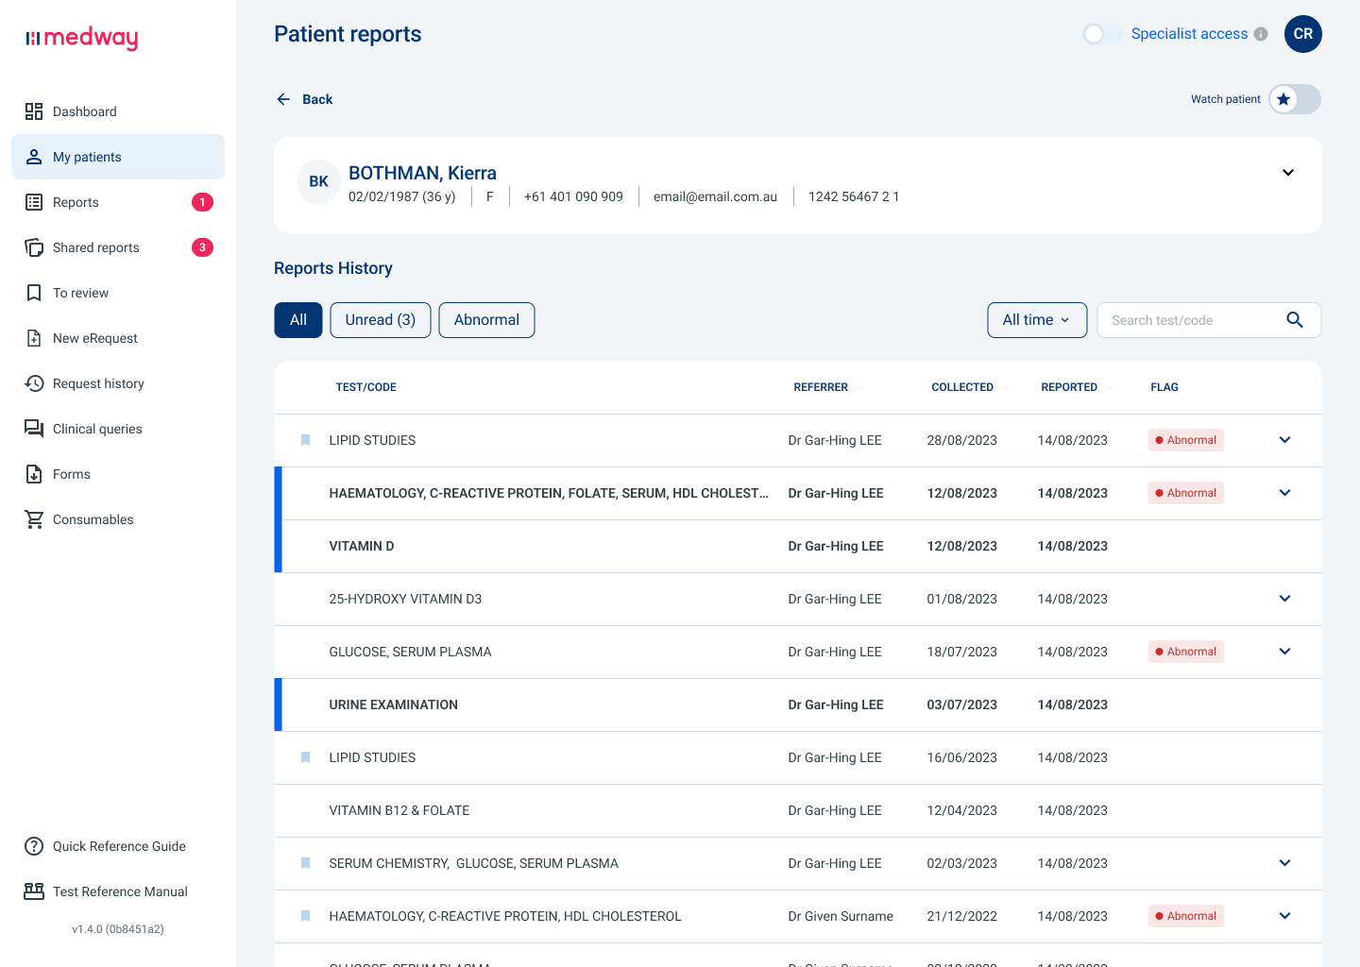Image resolution: width=1360 pixels, height=967 pixels.
Task: Click bookmark on SERUM CHEMISTRY row
Action: coord(306,863)
